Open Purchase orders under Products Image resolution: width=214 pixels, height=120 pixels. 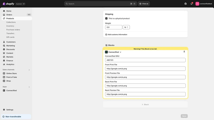13,30
